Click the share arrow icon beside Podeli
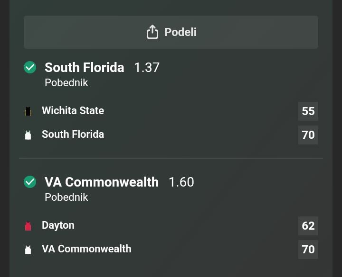The height and width of the screenshot is (277, 342). point(152,32)
